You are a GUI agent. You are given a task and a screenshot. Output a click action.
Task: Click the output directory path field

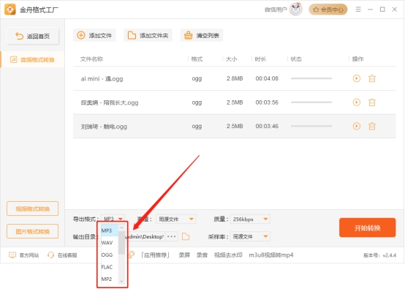(145, 236)
